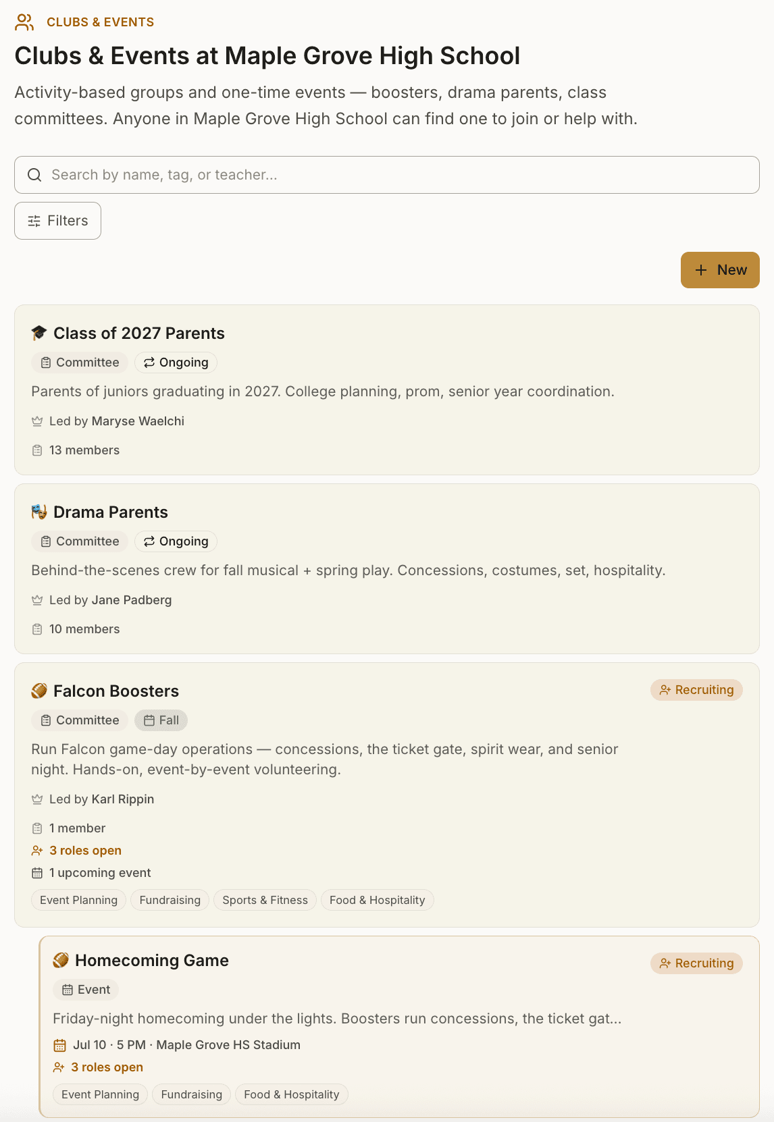The width and height of the screenshot is (774, 1122).
Task: Click the Ongoing chip on Drama Parents
Action: tap(176, 541)
